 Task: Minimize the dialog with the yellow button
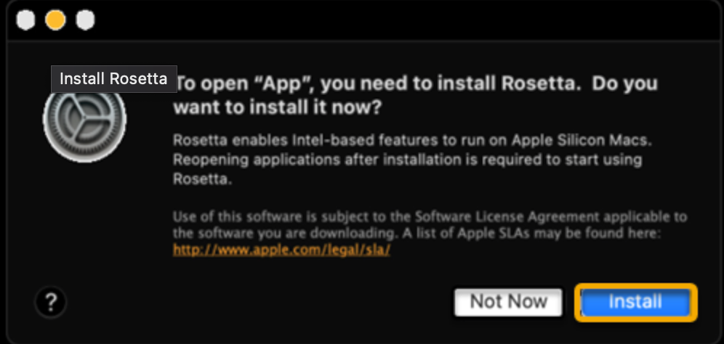click(x=55, y=20)
